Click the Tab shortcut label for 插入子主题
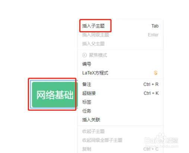Screen dimensions: 189x153 tap(155, 26)
